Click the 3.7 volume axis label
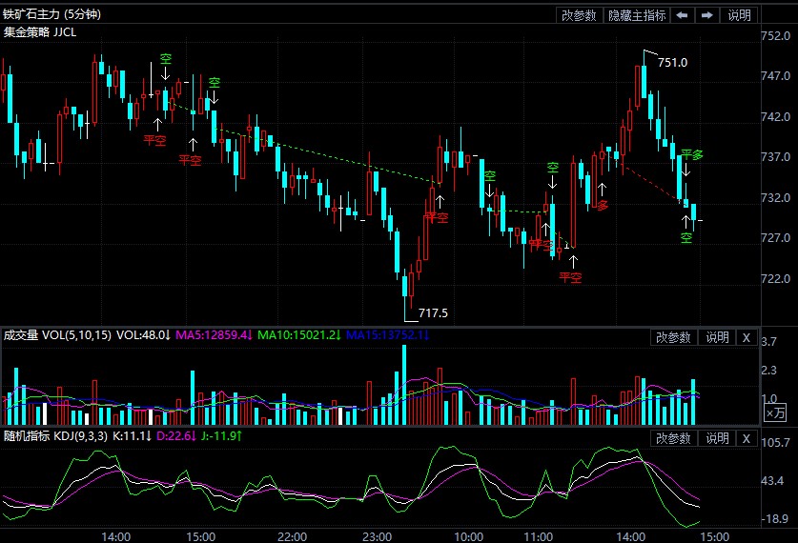The width and height of the screenshot is (798, 543). point(769,341)
